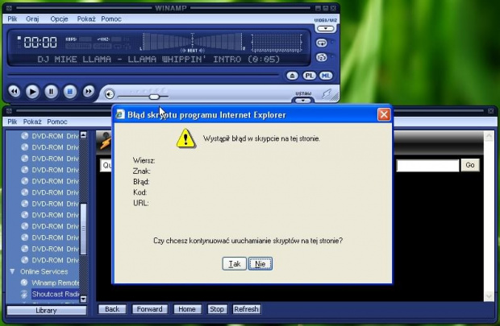
Task: Open Pokaż menu in media library window
Action: coord(32,122)
